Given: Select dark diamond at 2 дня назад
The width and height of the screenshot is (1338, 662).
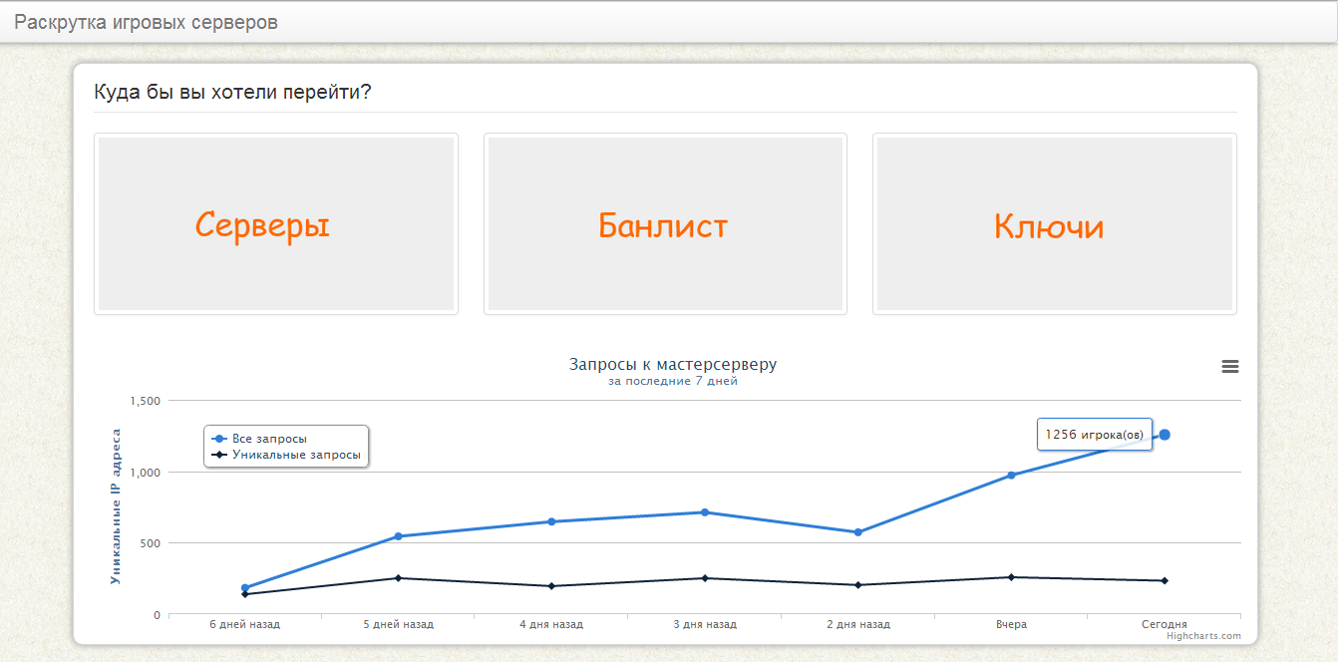Looking at the screenshot, I should 857,585.
